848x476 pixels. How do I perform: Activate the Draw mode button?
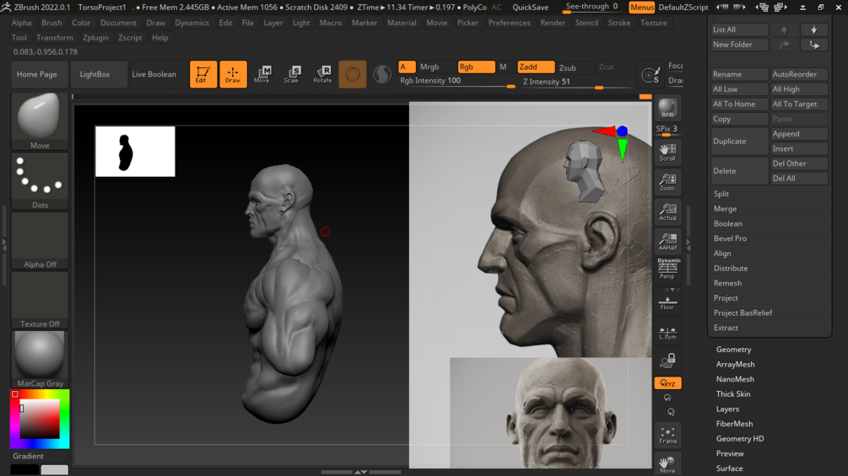pyautogui.click(x=233, y=74)
